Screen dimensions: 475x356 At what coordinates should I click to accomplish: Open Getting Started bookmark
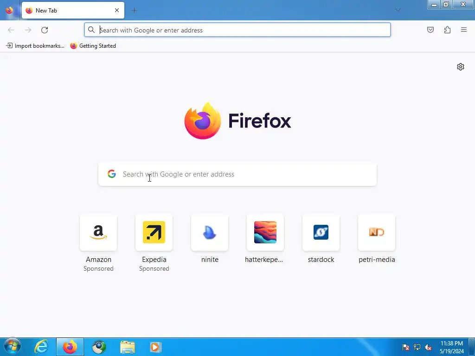click(93, 46)
